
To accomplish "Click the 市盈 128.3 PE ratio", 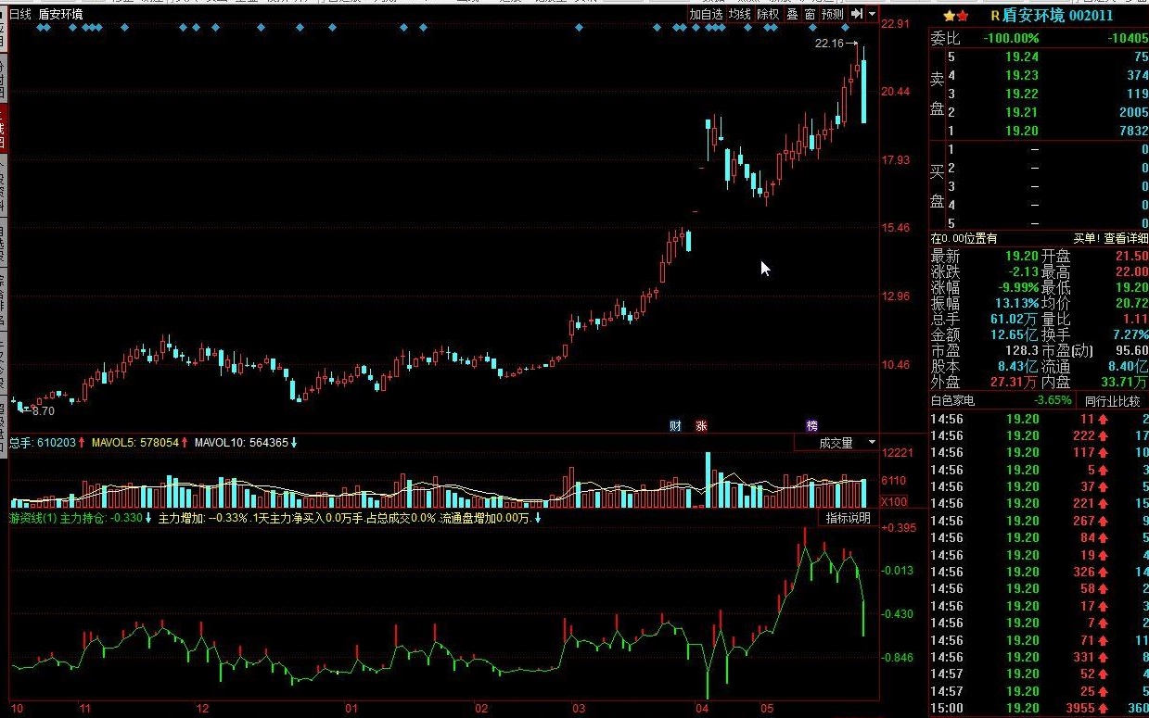I will pyautogui.click(x=1020, y=350).
